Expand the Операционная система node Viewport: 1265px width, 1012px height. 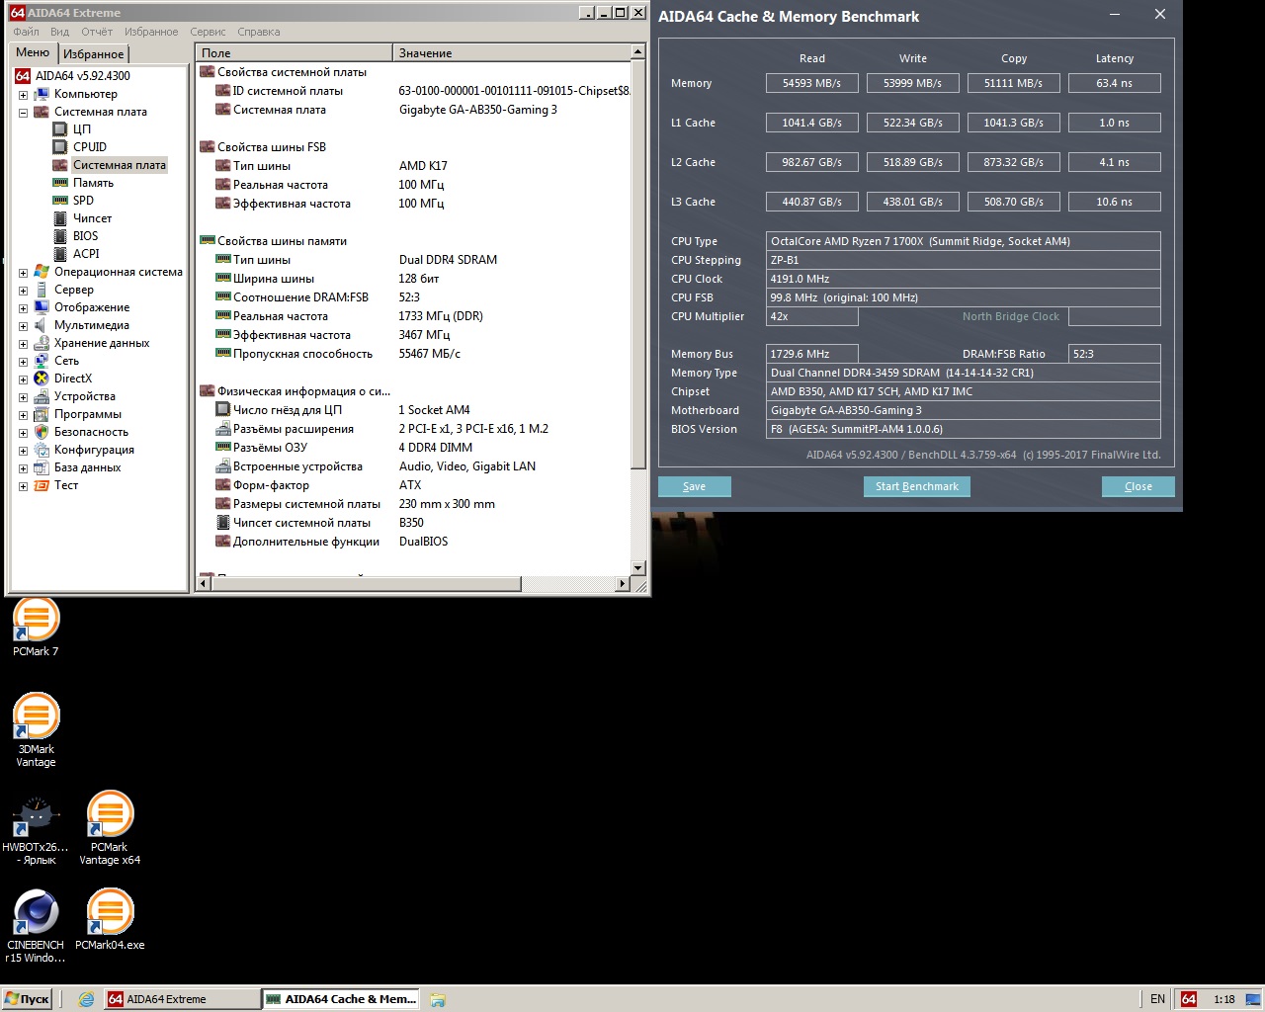tap(23, 273)
